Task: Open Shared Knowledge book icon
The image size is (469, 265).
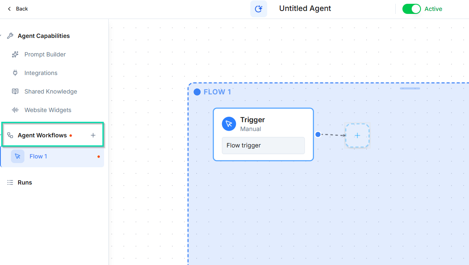Action: click(x=15, y=91)
